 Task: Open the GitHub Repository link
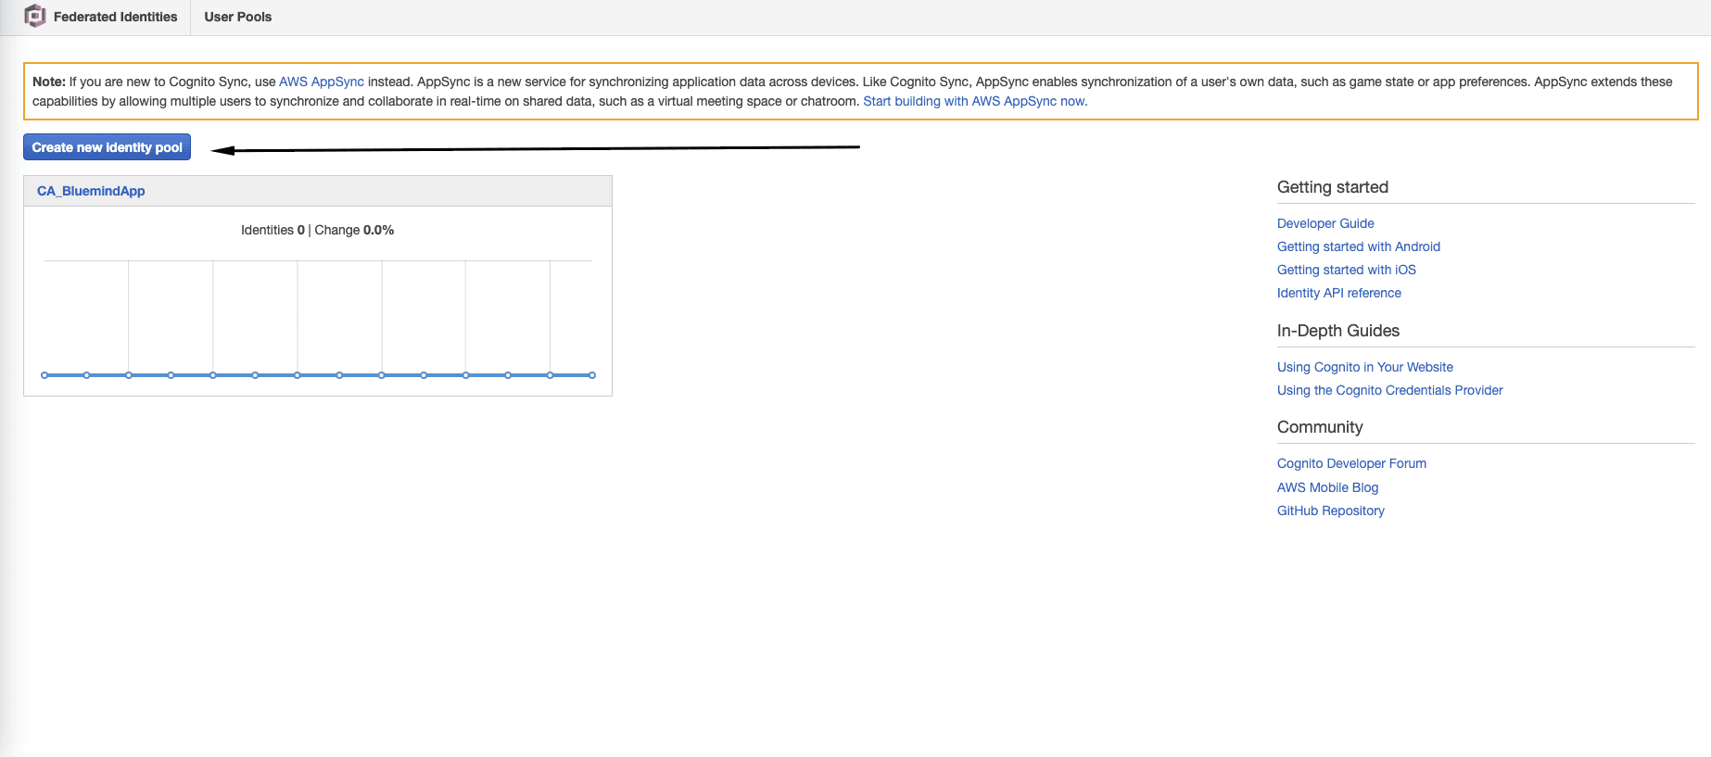pos(1331,511)
